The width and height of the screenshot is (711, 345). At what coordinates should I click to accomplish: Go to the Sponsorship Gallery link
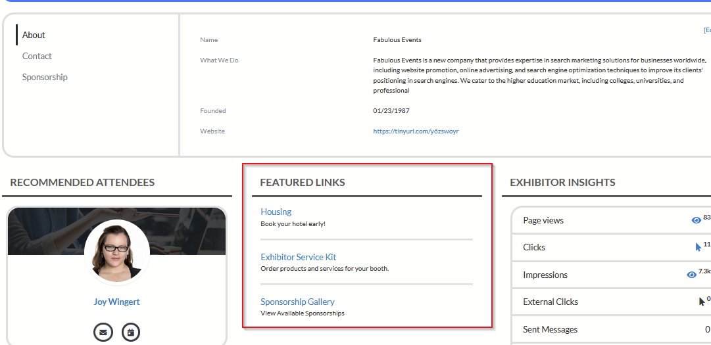297,302
